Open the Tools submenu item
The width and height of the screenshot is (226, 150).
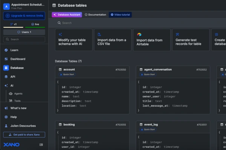[17, 101]
